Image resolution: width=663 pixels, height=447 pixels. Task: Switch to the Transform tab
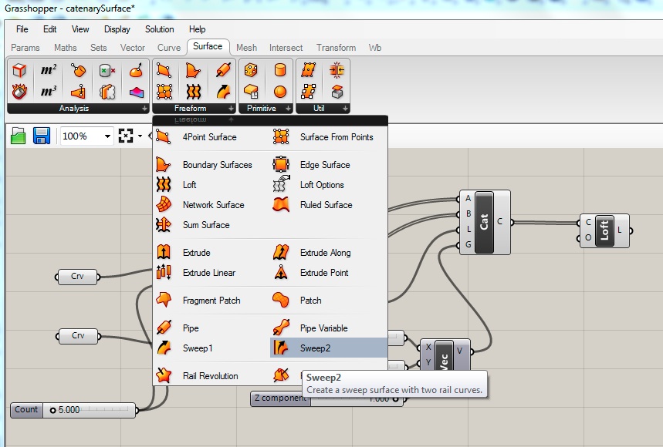(336, 48)
